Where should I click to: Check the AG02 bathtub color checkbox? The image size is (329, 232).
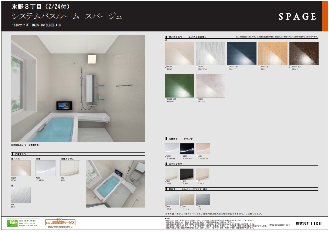tap(181, 156)
